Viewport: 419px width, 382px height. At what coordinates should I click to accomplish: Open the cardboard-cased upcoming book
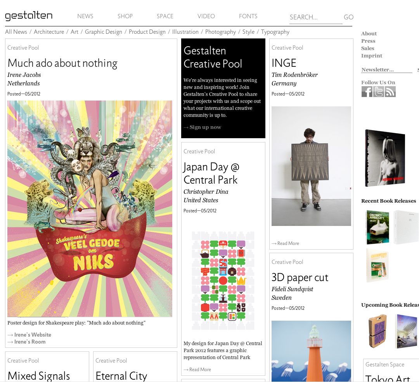click(x=378, y=331)
